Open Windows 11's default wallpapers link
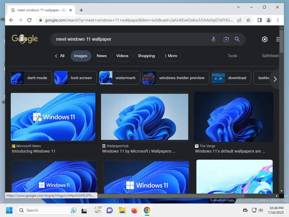This screenshot has height=217, width=289. click(230, 151)
